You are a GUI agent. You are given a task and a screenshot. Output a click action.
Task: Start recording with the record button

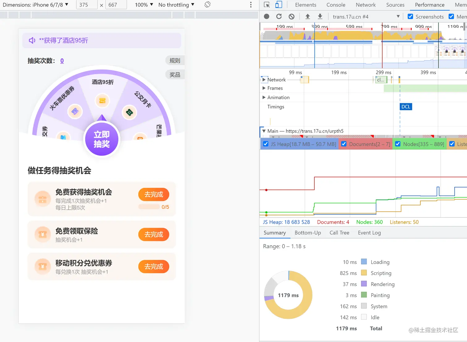(267, 16)
